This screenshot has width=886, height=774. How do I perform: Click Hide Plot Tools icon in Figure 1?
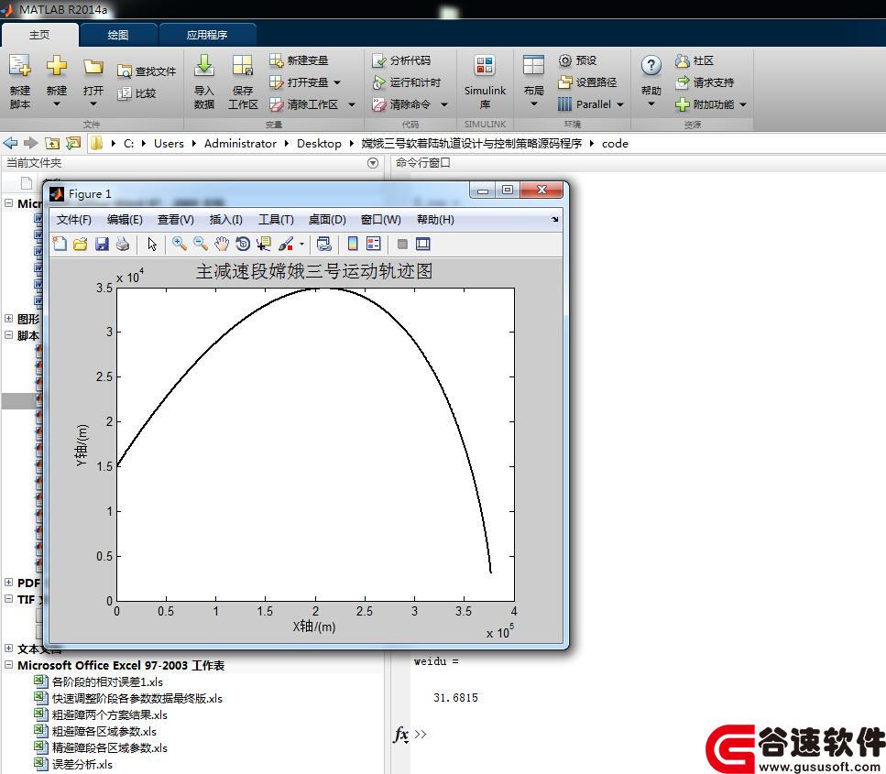pyautogui.click(x=402, y=244)
